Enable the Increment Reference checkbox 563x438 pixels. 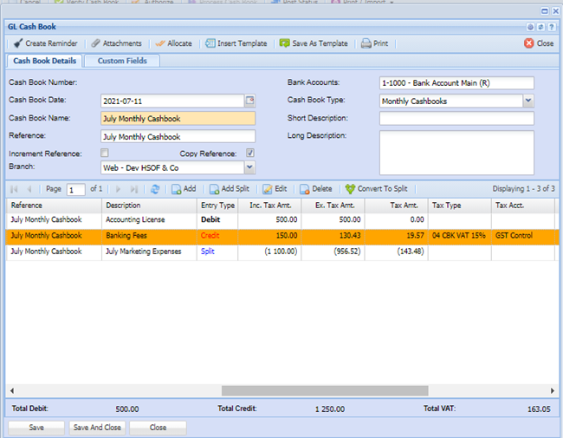pyautogui.click(x=105, y=154)
